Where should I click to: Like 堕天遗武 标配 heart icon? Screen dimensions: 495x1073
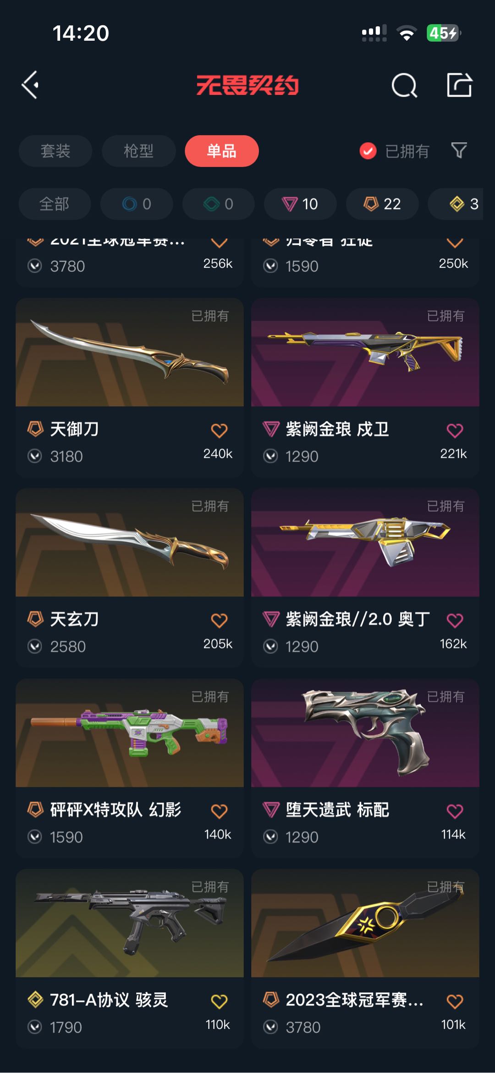pyautogui.click(x=455, y=811)
